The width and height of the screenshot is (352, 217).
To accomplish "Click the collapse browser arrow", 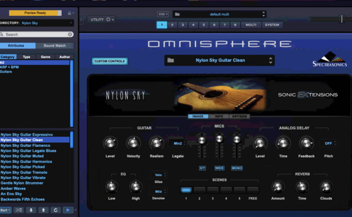I will (x=81, y=19).
